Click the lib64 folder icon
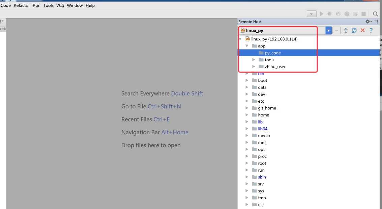Screen dimensions: 382x209 point(254,129)
